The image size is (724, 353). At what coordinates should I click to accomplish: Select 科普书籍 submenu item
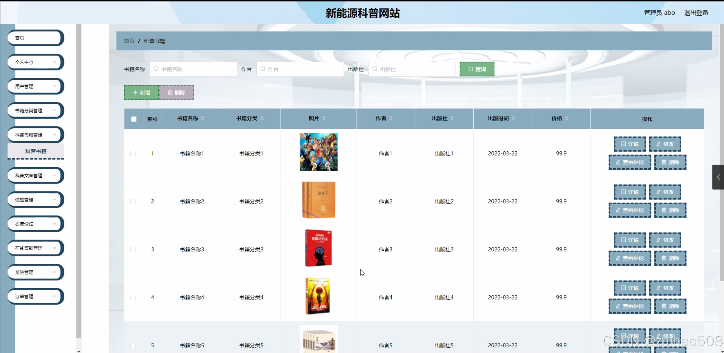pyautogui.click(x=36, y=151)
